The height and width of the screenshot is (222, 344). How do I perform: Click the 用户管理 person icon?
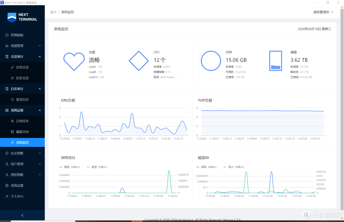(x=7, y=164)
